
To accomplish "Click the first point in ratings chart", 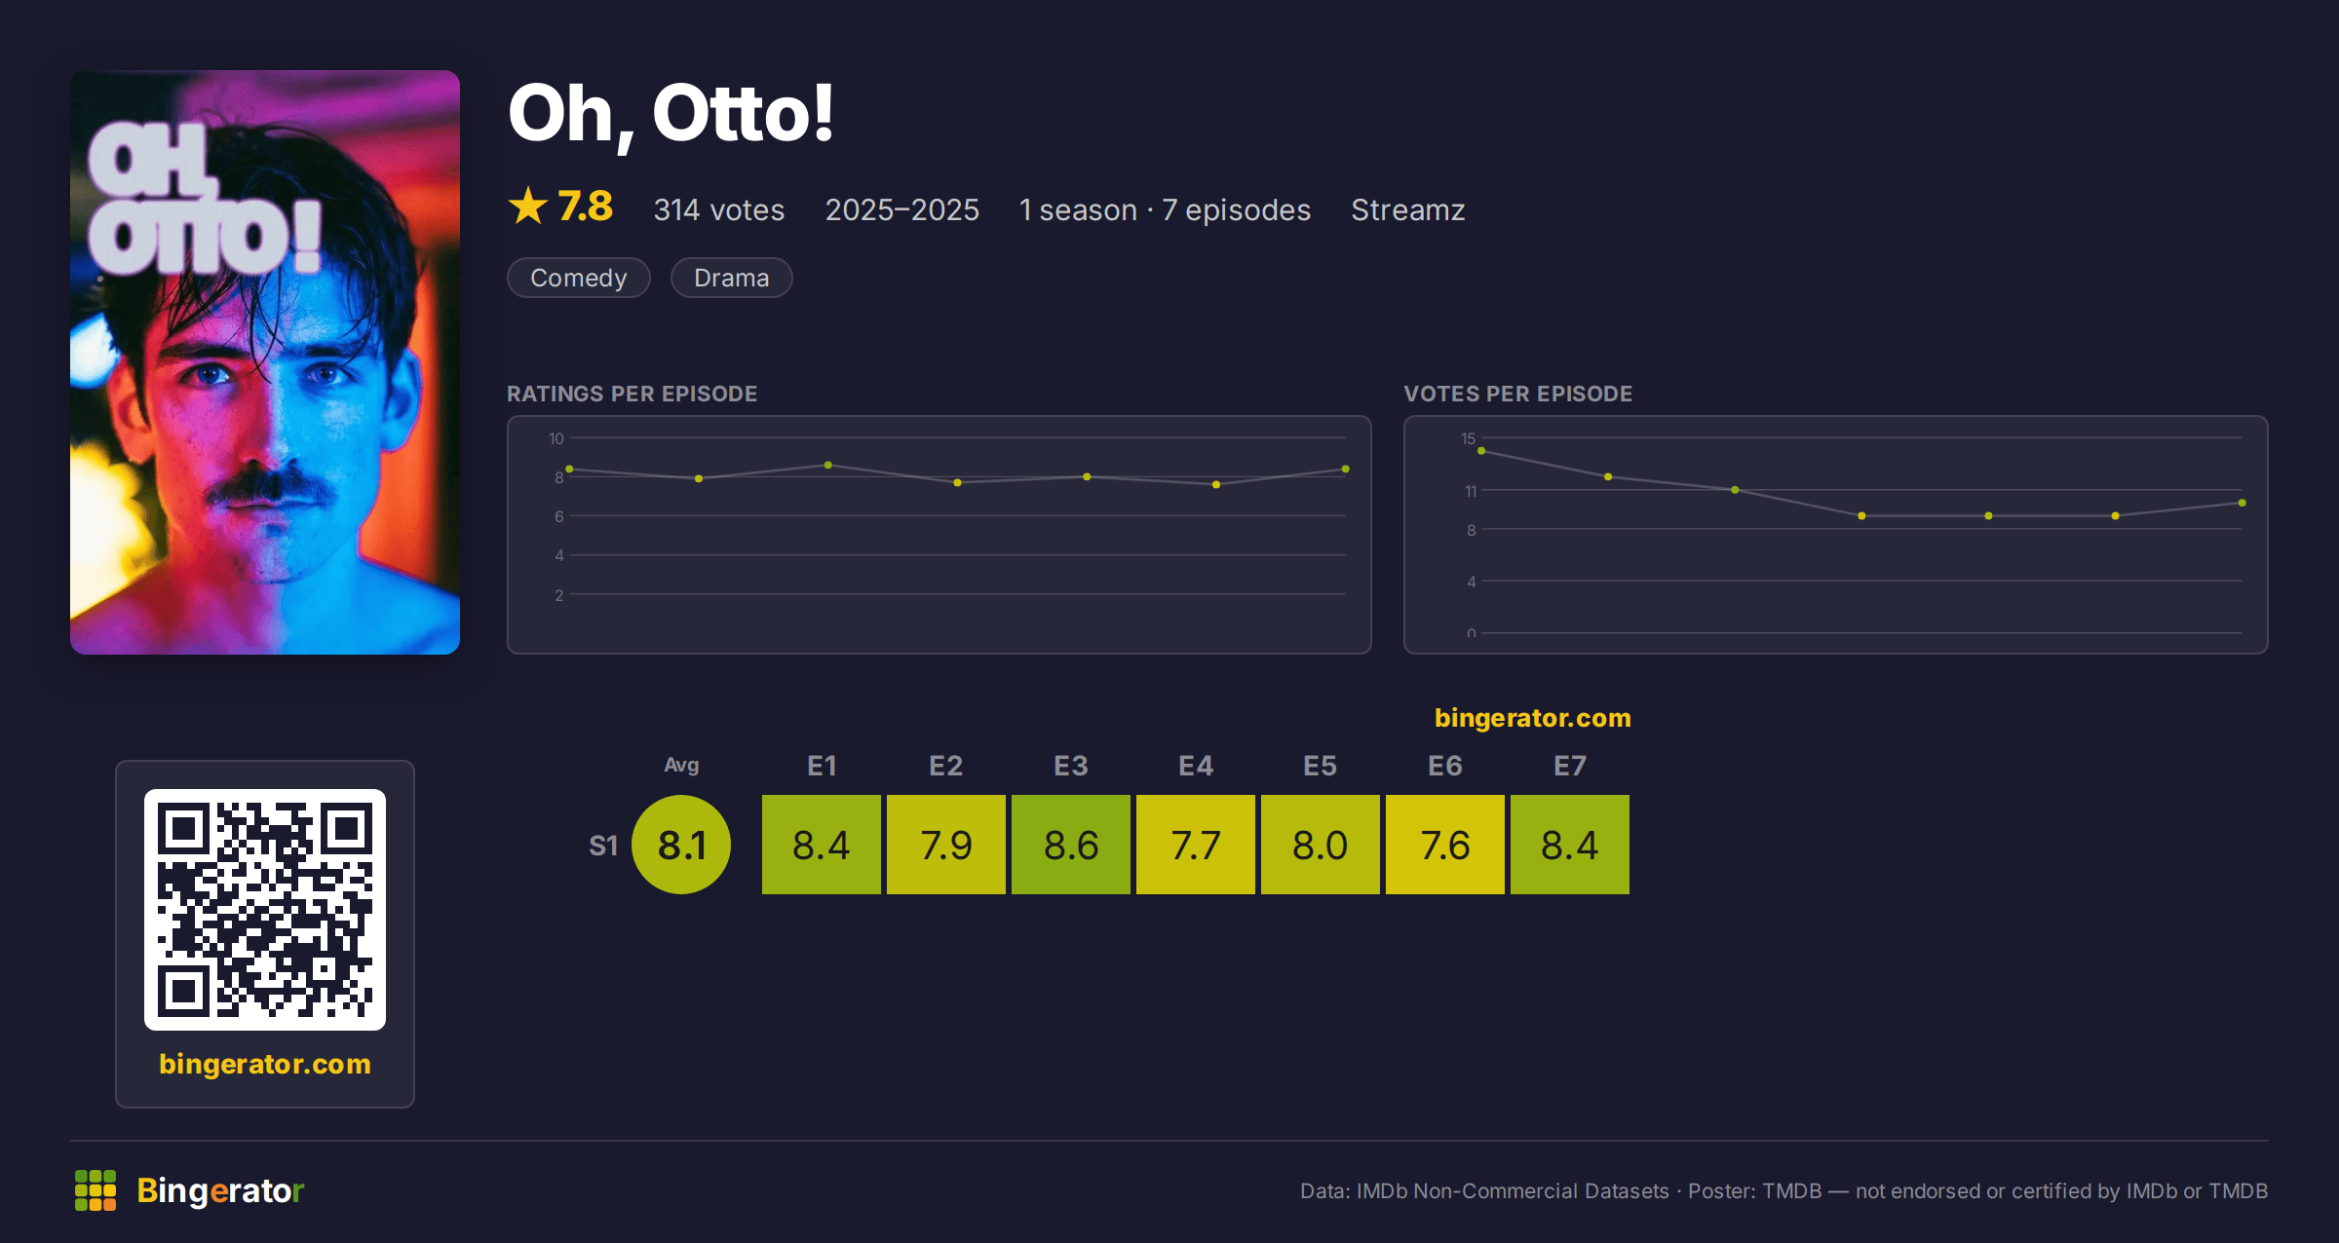I will (569, 470).
